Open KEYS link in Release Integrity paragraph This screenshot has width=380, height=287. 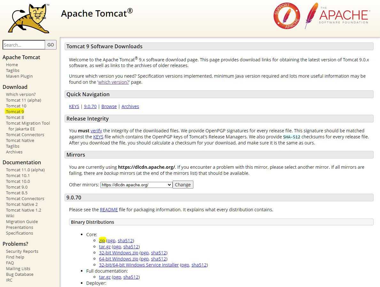pyautogui.click(x=98, y=137)
